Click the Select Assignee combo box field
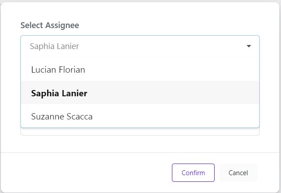This screenshot has width=281, height=193. point(134,46)
